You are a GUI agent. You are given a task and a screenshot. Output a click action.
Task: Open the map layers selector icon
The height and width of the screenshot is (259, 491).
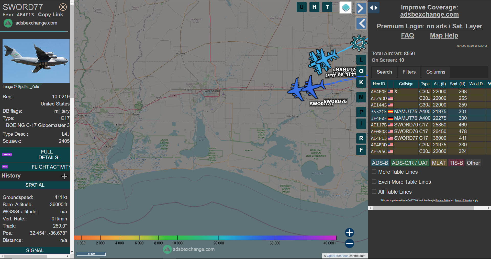pyautogui.click(x=345, y=8)
